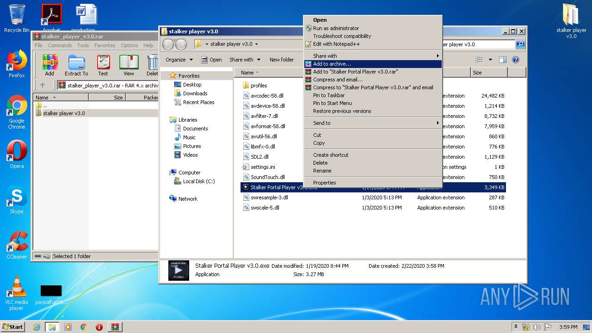Open the Recycle Bin desktop icon
592x333 pixels.
[17, 18]
